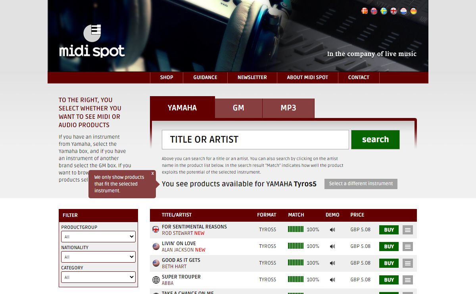Focus the Title or Artist search field
This screenshot has height=294, width=476.
click(x=255, y=139)
